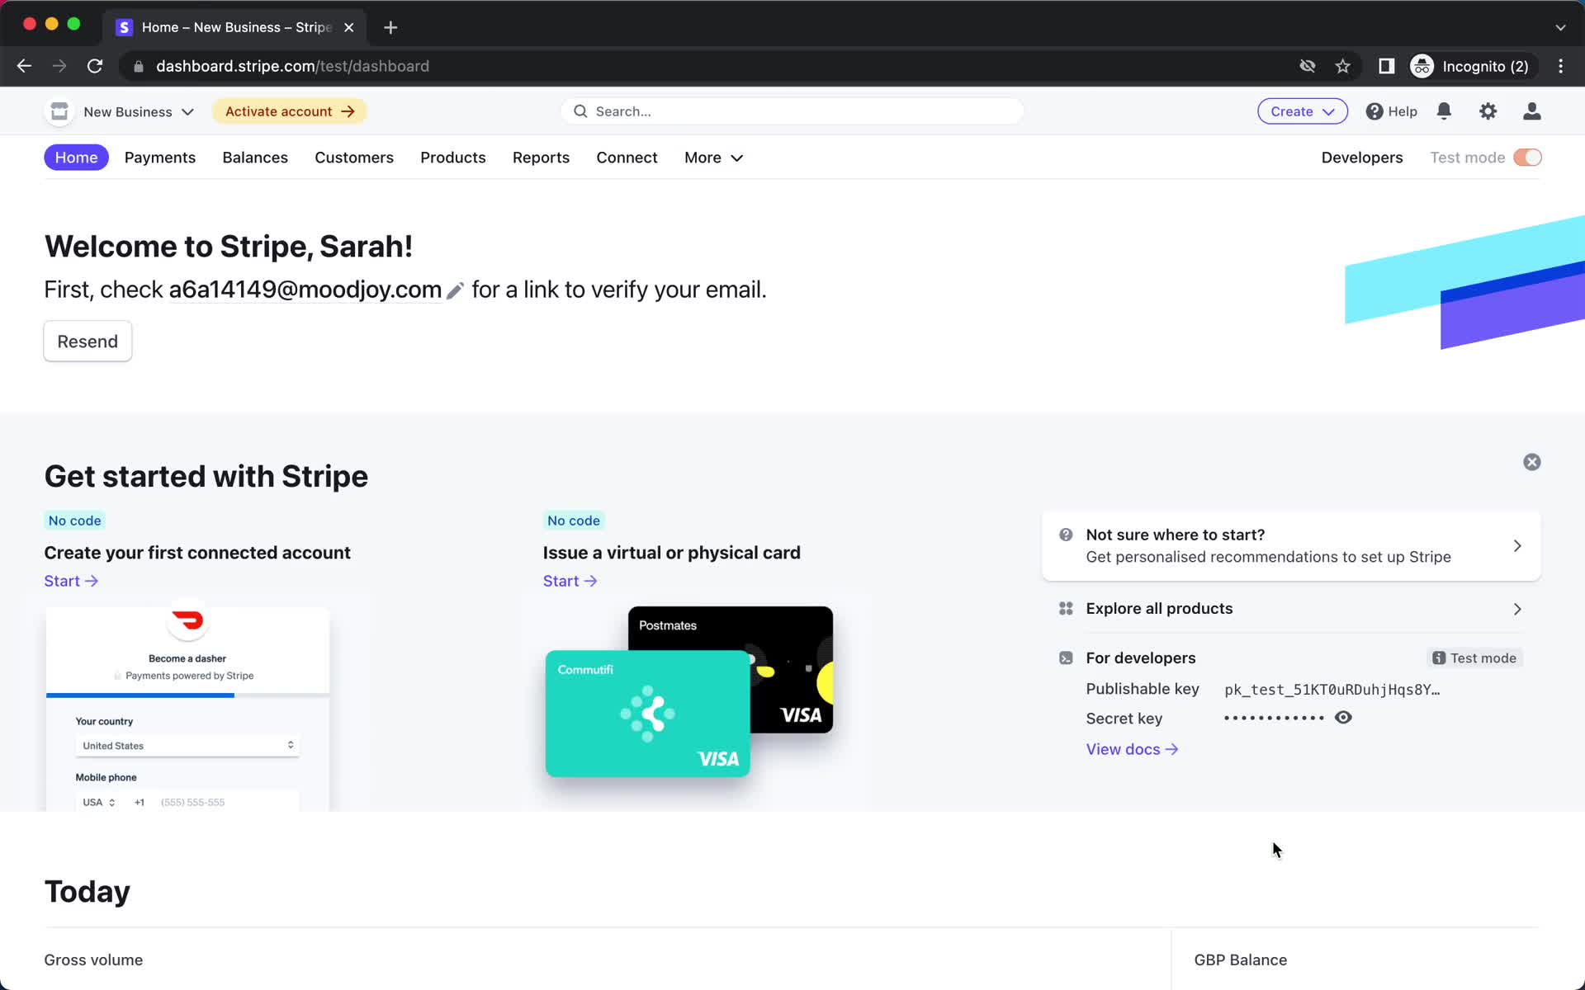Go back in browser history
Screen dimensions: 1585x990
tap(24, 66)
